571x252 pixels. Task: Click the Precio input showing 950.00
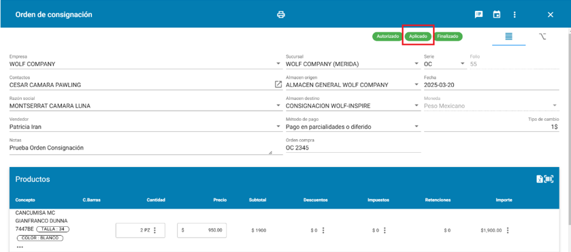pos(201,230)
